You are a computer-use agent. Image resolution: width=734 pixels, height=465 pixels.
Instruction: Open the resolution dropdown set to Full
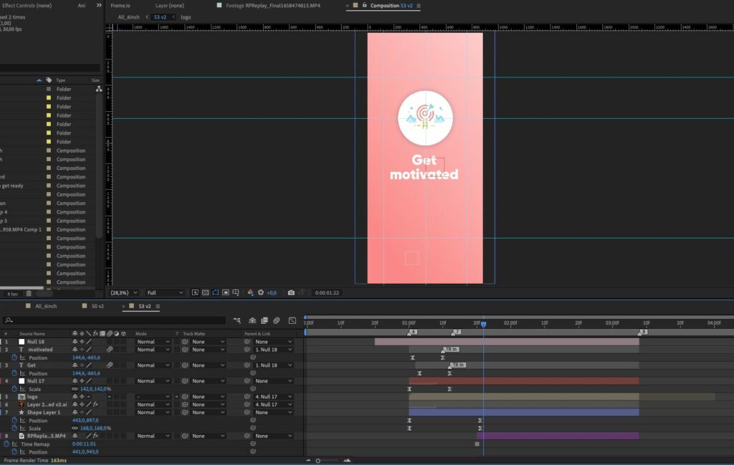click(x=165, y=292)
